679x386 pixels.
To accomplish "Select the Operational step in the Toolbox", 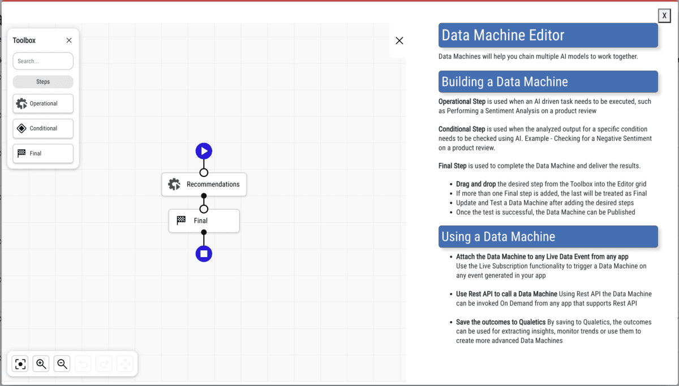I will click(x=42, y=103).
